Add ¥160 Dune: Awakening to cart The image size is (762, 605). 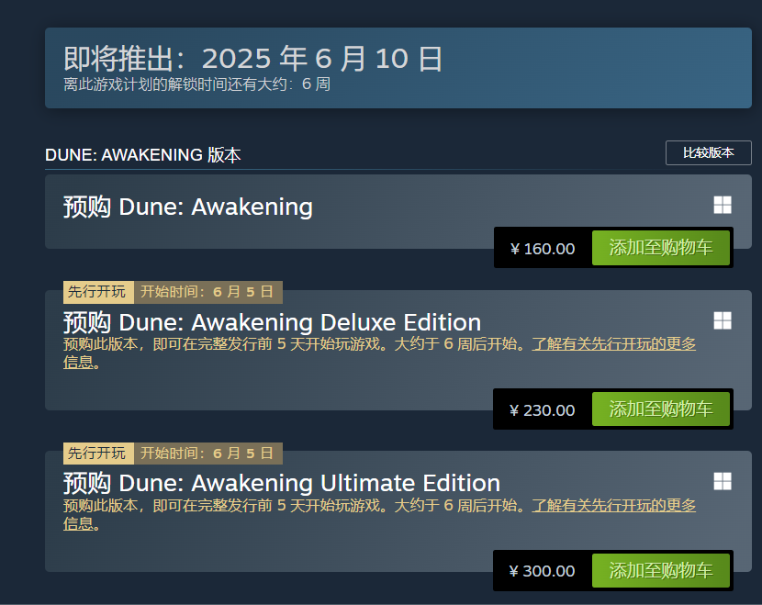pos(660,248)
